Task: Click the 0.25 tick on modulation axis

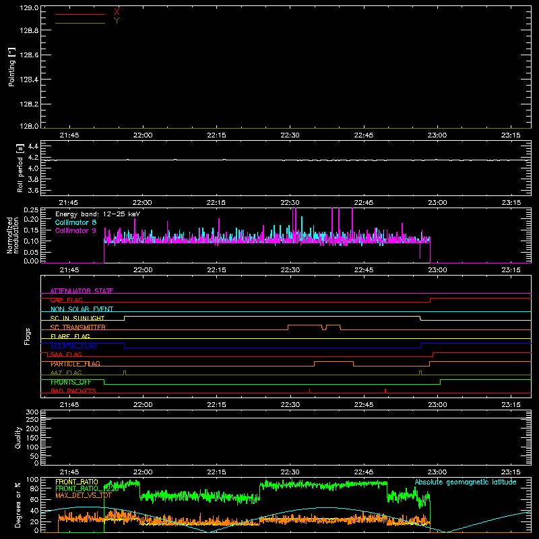Action: 31,210
